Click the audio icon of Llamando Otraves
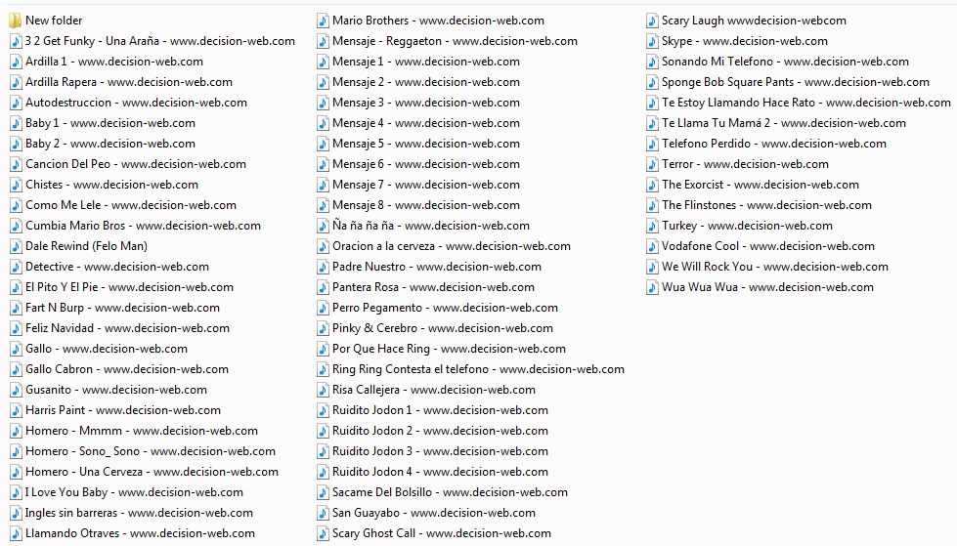 click(x=16, y=533)
